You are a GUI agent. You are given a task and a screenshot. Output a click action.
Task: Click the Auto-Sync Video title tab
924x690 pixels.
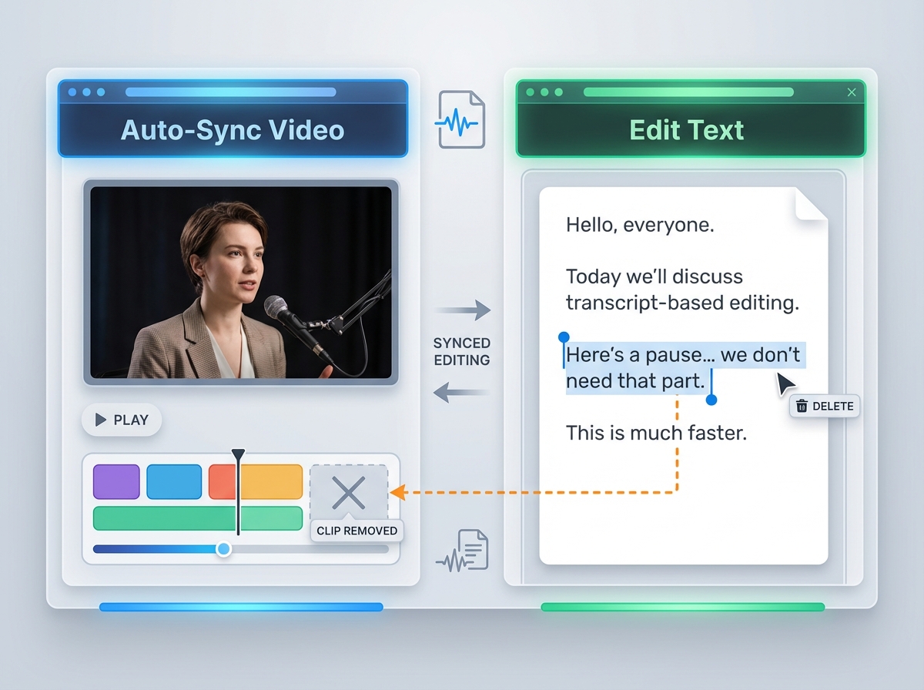tap(233, 129)
